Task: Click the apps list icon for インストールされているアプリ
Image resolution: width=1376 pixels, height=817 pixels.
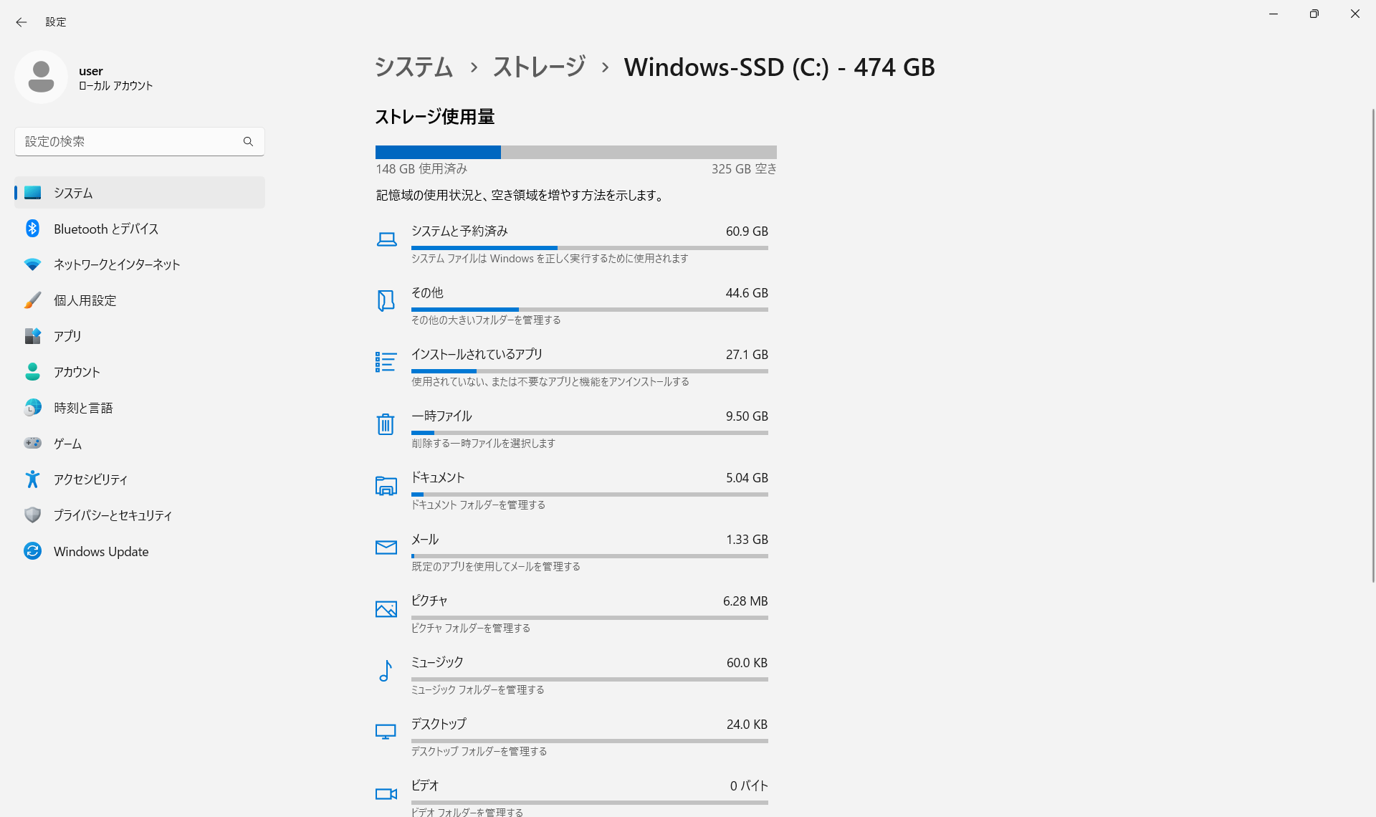Action: click(386, 362)
